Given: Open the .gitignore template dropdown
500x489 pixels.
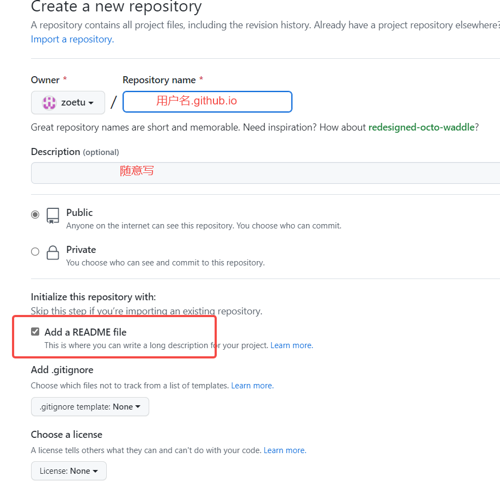Looking at the screenshot, I should pos(90,406).
